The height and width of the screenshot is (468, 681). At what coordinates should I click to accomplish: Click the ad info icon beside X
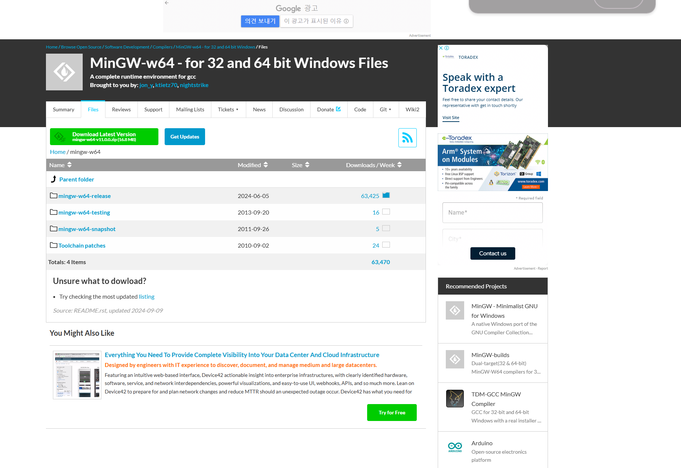point(447,48)
